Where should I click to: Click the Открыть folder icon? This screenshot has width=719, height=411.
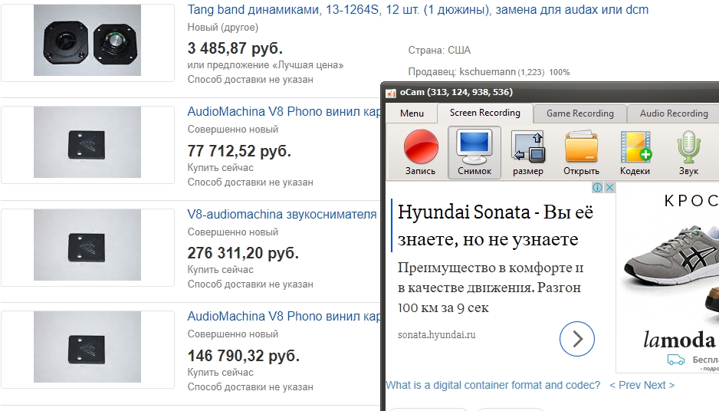[581, 152]
